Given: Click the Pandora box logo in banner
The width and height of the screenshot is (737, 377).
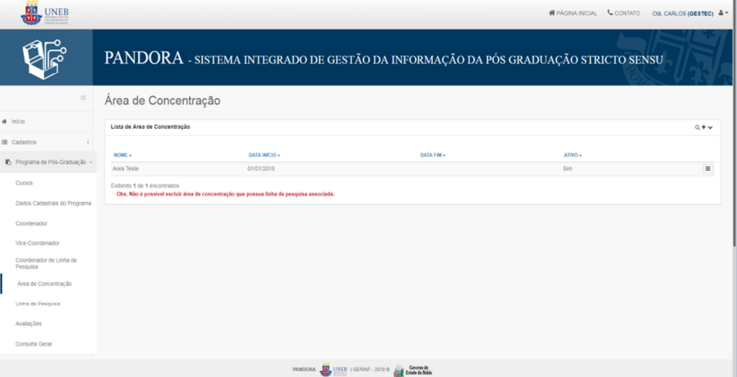Looking at the screenshot, I should 44,57.
